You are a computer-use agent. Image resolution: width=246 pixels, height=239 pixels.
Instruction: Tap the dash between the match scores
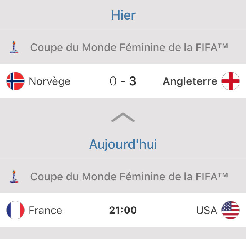(123, 81)
